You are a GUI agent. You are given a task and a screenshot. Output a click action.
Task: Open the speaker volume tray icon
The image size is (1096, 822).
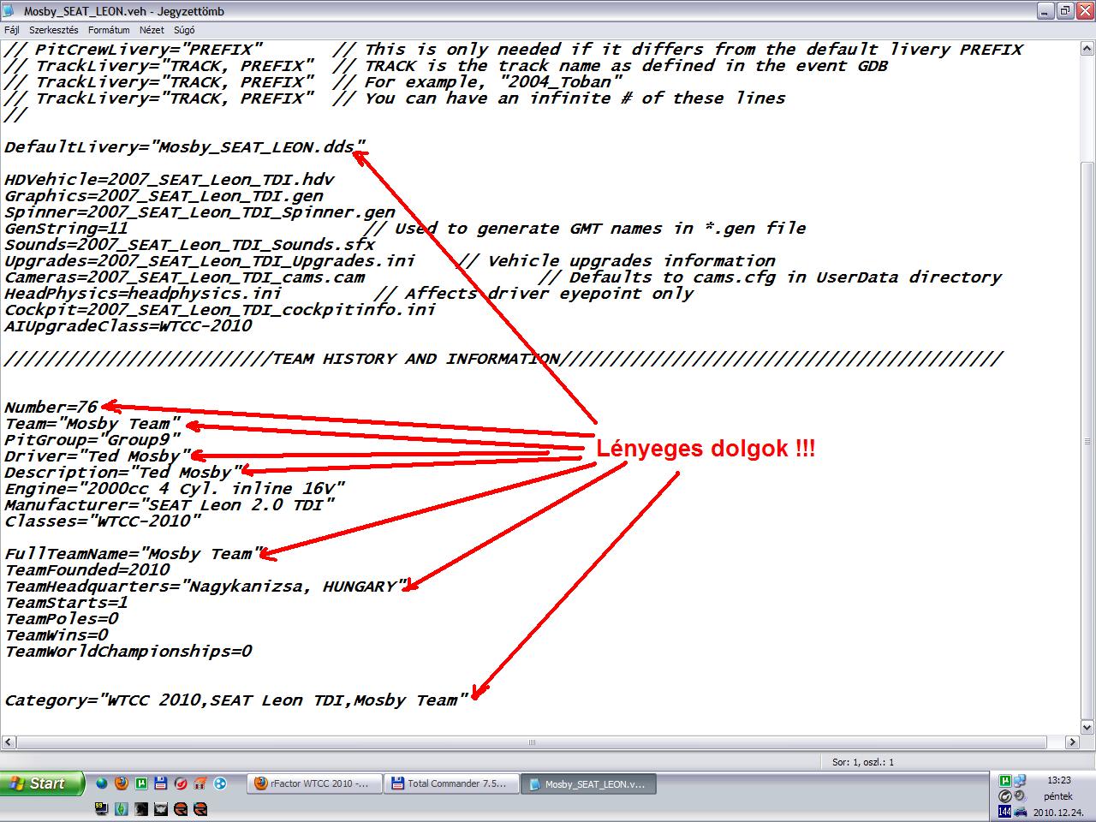pos(1019,795)
